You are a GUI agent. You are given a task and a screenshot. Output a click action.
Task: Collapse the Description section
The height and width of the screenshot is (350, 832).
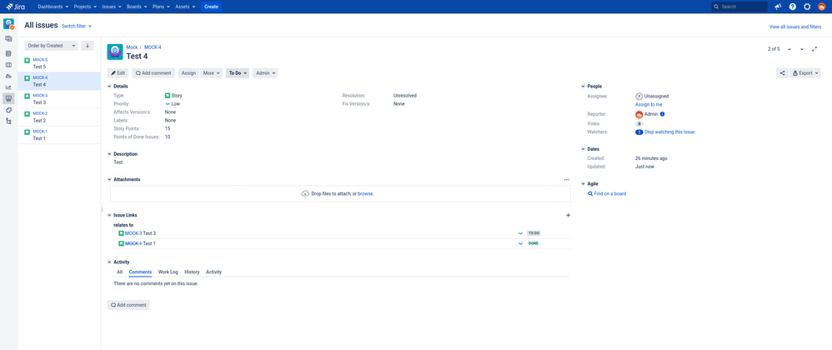110,154
